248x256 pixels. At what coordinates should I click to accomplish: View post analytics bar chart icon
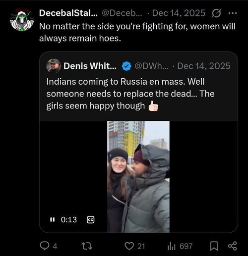[172, 246]
